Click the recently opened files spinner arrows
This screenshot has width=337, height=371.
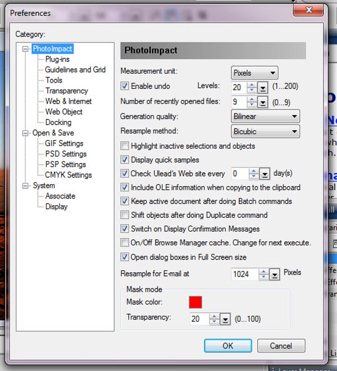click(x=252, y=102)
